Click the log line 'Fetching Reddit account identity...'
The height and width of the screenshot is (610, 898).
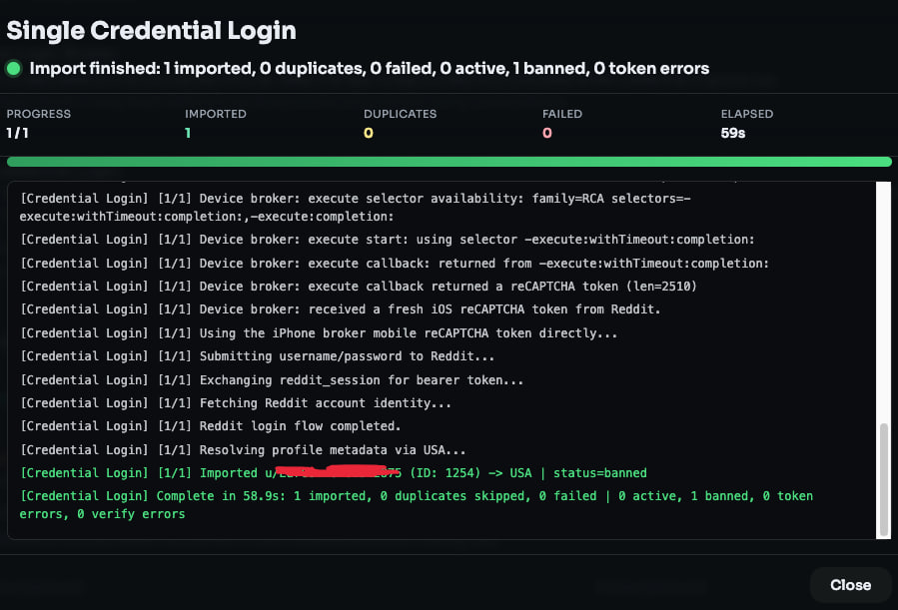coord(236,403)
